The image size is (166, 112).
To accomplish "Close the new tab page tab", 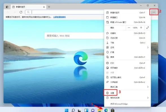I will [44, 7].
